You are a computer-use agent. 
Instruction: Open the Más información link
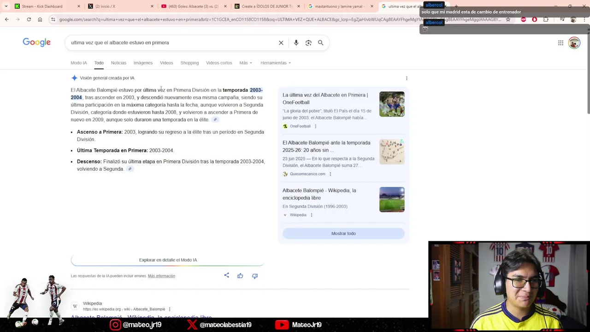(x=161, y=276)
